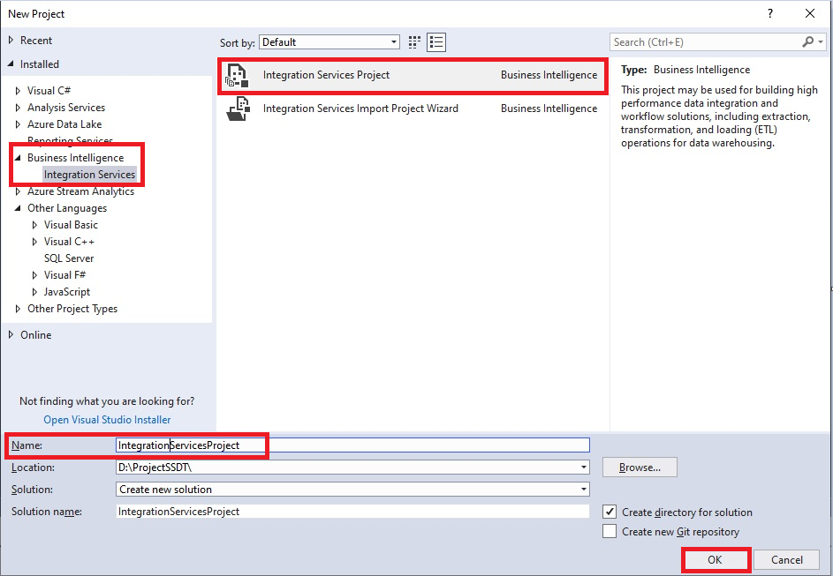The width and height of the screenshot is (833, 576).
Task: Click inside the Solution name field
Action: click(353, 511)
